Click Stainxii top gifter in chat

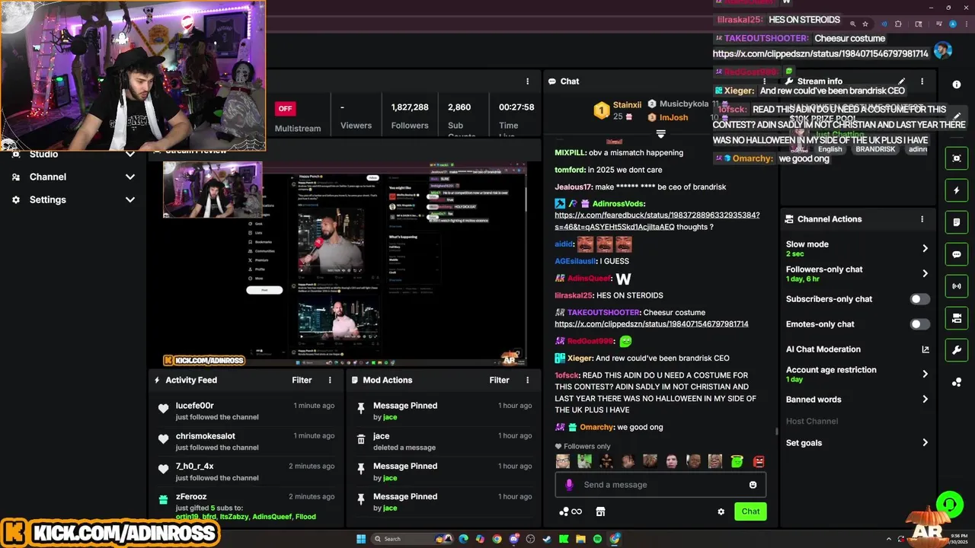628,105
